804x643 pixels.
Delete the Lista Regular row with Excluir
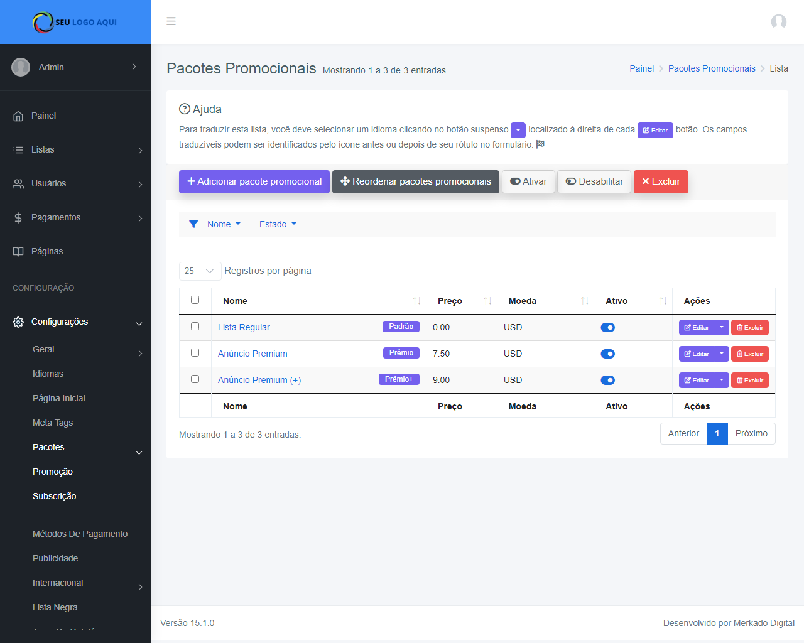click(x=749, y=328)
